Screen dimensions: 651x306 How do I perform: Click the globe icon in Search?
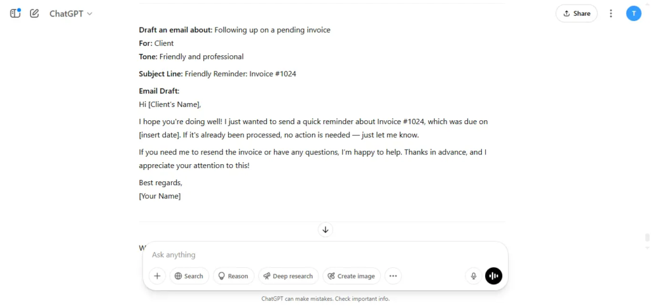179,276
